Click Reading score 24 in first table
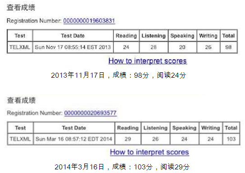Screen dimensions: 245x173 (126, 47)
